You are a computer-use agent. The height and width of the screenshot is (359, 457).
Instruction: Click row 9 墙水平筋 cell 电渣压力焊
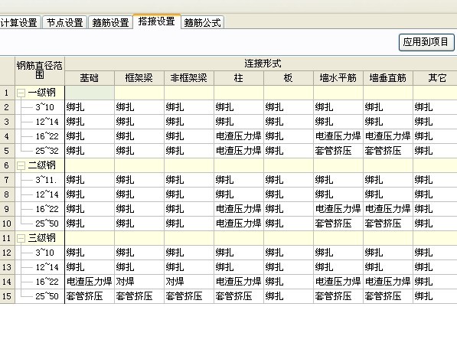point(338,209)
